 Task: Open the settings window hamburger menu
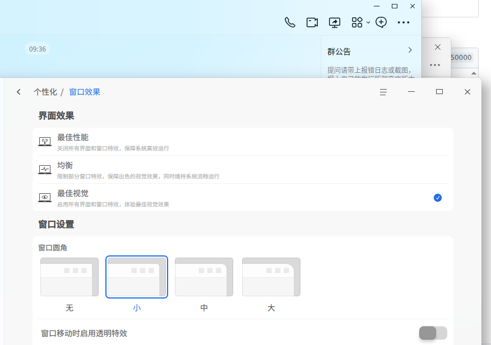click(383, 92)
